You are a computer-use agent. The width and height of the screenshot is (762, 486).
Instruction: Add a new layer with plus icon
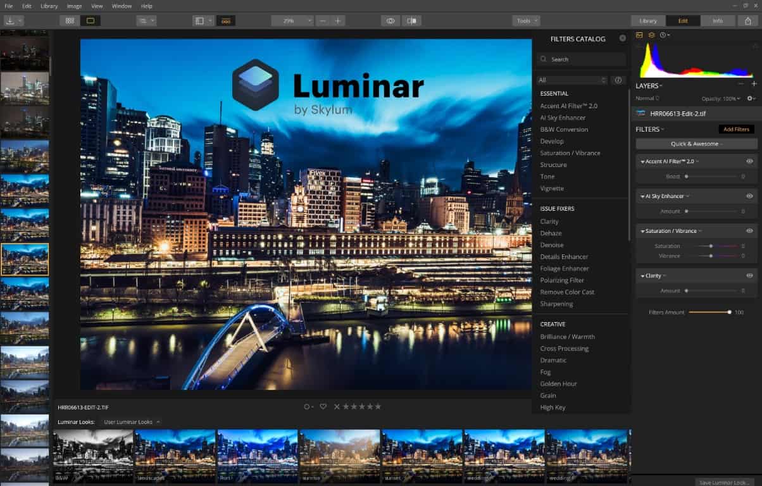(754, 84)
